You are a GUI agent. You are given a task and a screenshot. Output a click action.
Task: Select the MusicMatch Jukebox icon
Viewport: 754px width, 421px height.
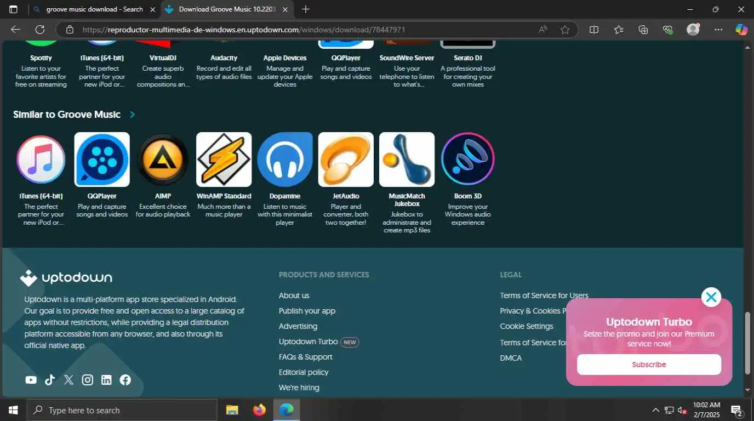click(x=407, y=160)
